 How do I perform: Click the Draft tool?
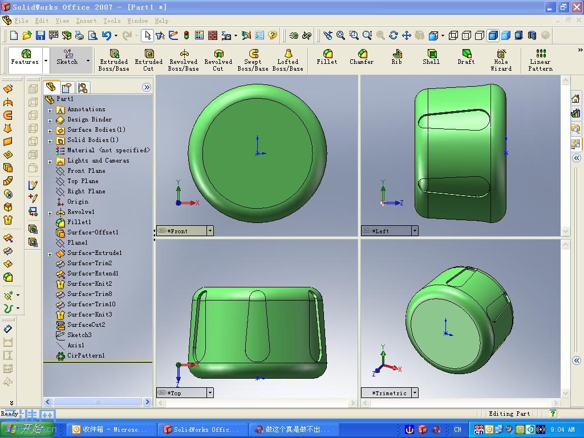(x=467, y=57)
